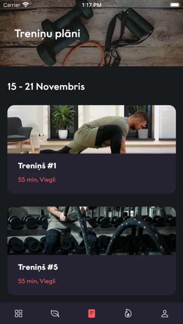183x324 pixels.
Task: Tap the Wi-Fi status icon
Action: [26, 5]
